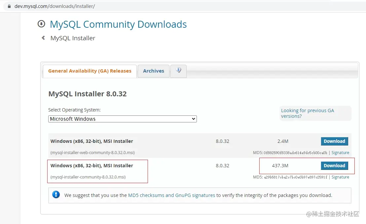Click the left-pointing arrow icon above the tabs
This screenshot has height=224, width=366.
point(43,38)
